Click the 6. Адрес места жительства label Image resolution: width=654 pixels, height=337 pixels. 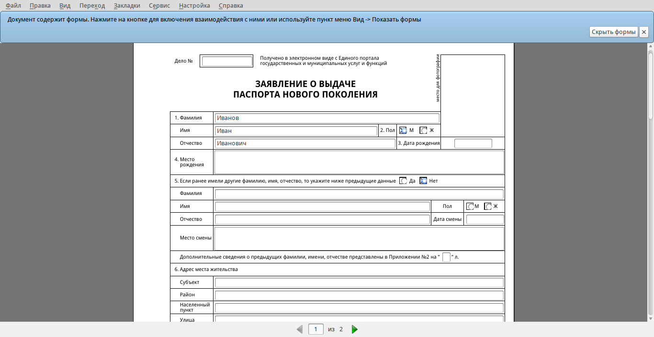pos(206,270)
